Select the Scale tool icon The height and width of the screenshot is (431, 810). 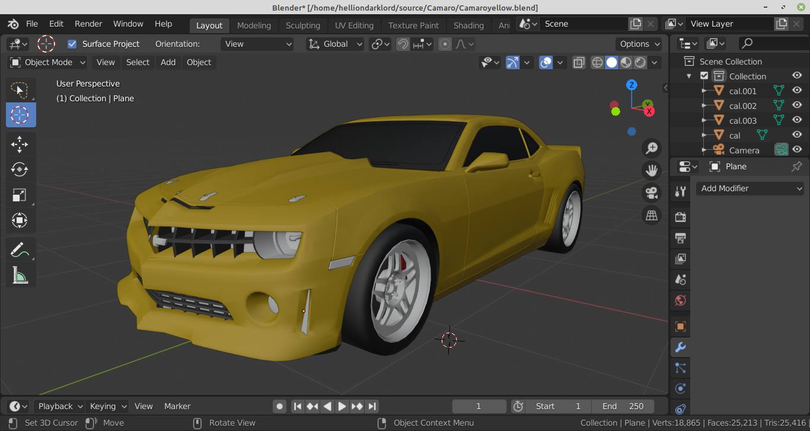coord(20,195)
